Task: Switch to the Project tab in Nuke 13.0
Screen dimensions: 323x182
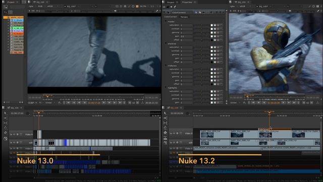Action: click(11, 2)
